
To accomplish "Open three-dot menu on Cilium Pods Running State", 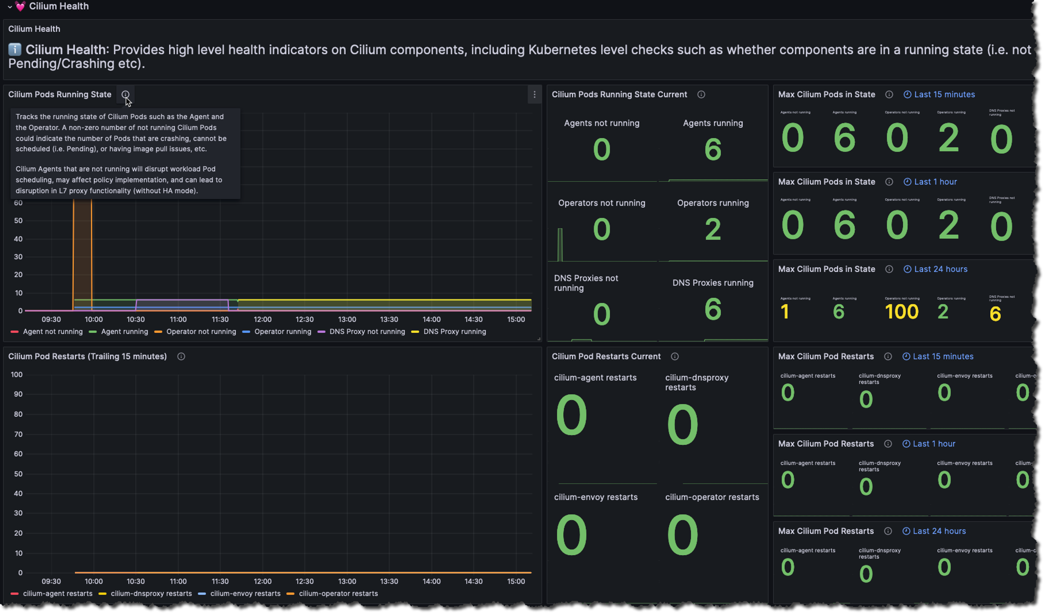I will [x=534, y=94].
